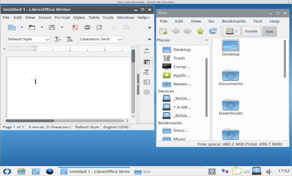
Task: Click the Save icon in Writer
Action: 52,28
